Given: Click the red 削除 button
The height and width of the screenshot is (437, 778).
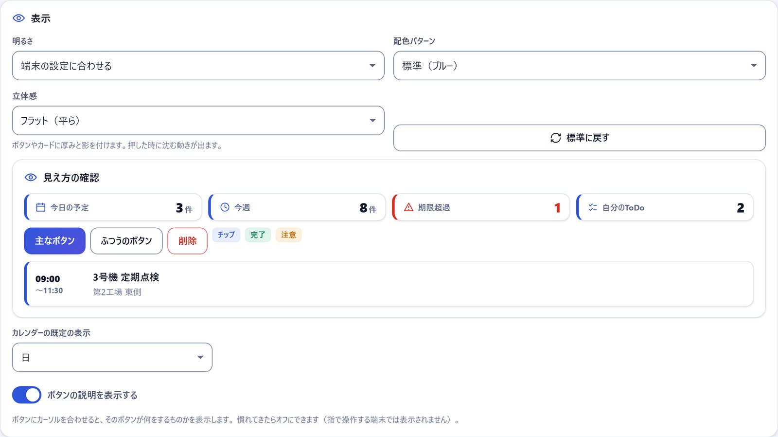Looking at the screenshot, I should click(188, 241).
